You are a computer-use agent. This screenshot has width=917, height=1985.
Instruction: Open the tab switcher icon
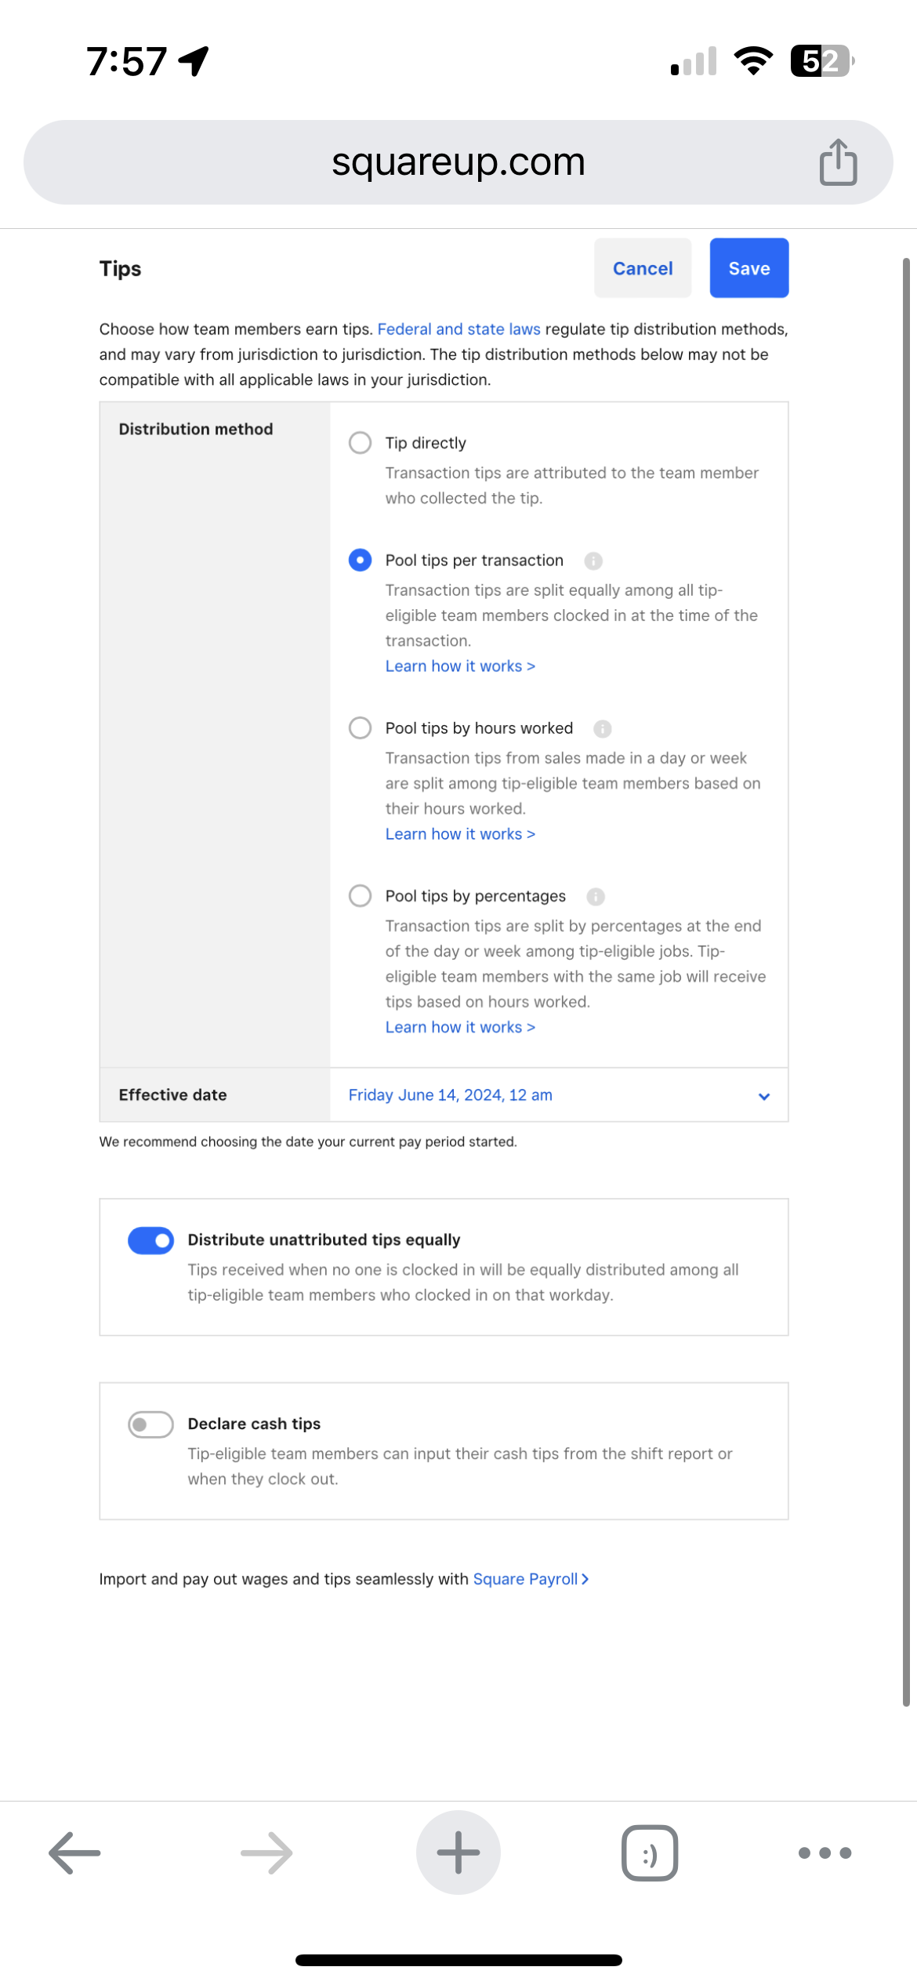coord(650,1853)
